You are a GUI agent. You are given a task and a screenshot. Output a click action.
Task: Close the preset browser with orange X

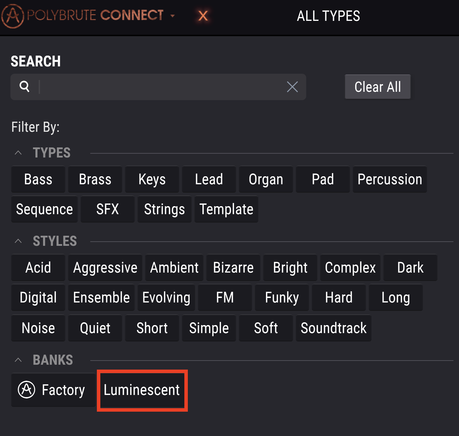coord(203,16)
